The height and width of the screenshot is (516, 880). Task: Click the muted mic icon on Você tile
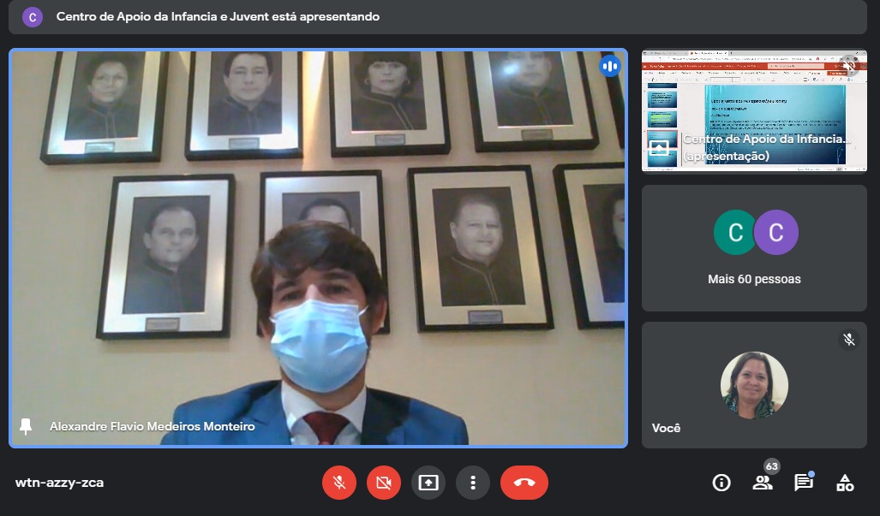[849, 340]
